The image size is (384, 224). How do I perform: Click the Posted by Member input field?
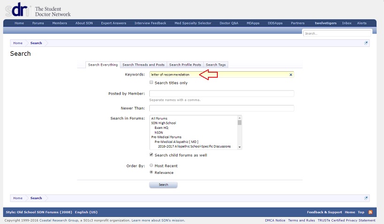pos(221,94)
